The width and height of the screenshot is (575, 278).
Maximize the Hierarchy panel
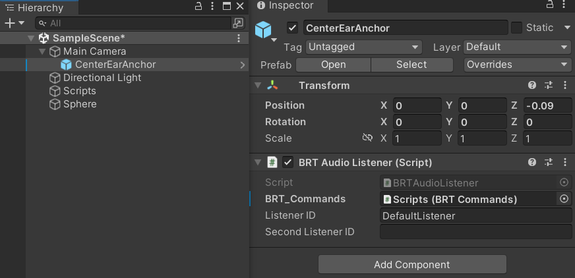(x=227, y=6)
